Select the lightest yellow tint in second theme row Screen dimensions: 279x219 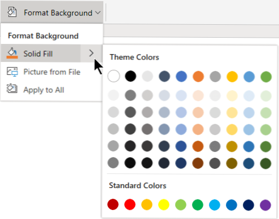tap(232, 96)
